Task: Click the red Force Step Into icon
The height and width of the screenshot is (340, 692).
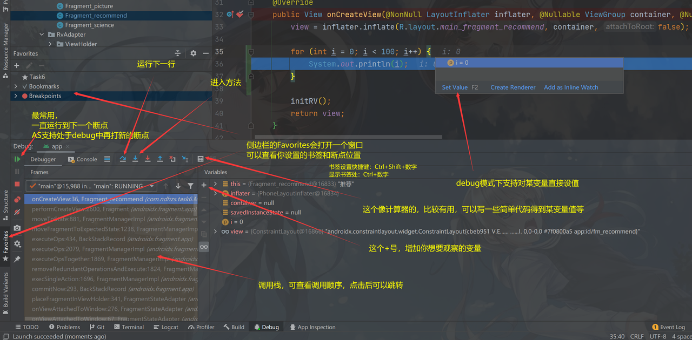Action: click(x=148, y=159)
